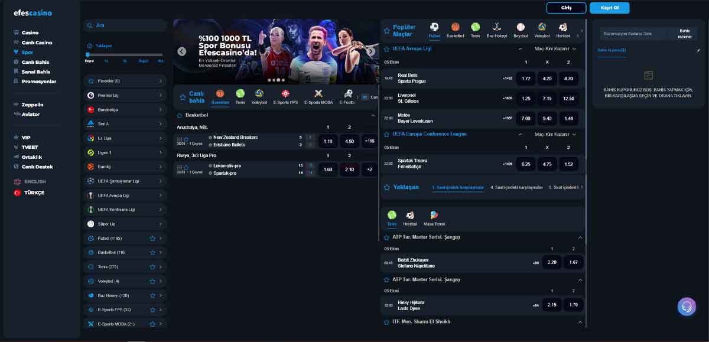Click the Ara search field
The width and height of the screenshot is (709, 342).
tap(125, 25)
